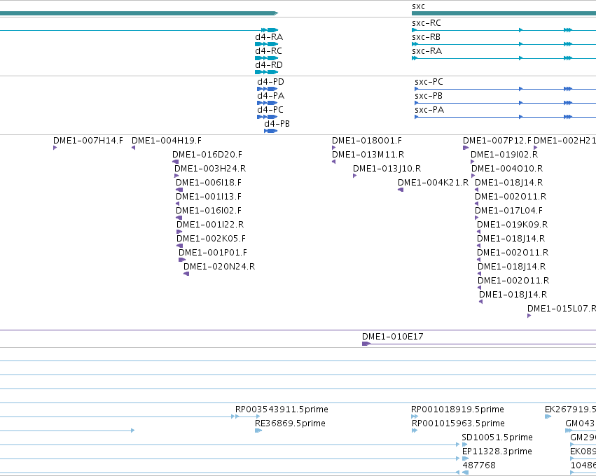Select EST RP001018919.5prime
596x476 pixels.
457,410
